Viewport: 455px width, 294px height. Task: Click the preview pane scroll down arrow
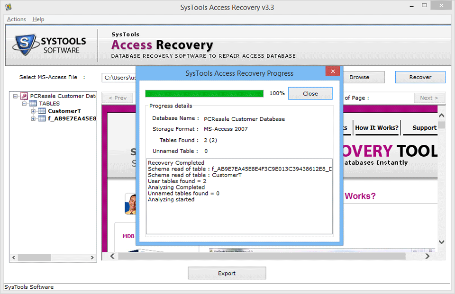point(441,242)
